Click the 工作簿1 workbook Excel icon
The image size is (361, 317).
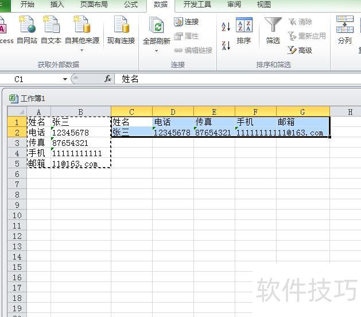[14, 98]
